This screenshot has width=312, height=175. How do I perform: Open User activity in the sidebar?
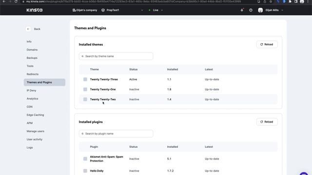(x=35, y=140)
